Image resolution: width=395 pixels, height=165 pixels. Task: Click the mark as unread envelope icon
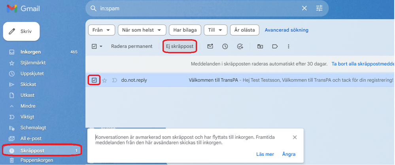[x=210, y=46]
